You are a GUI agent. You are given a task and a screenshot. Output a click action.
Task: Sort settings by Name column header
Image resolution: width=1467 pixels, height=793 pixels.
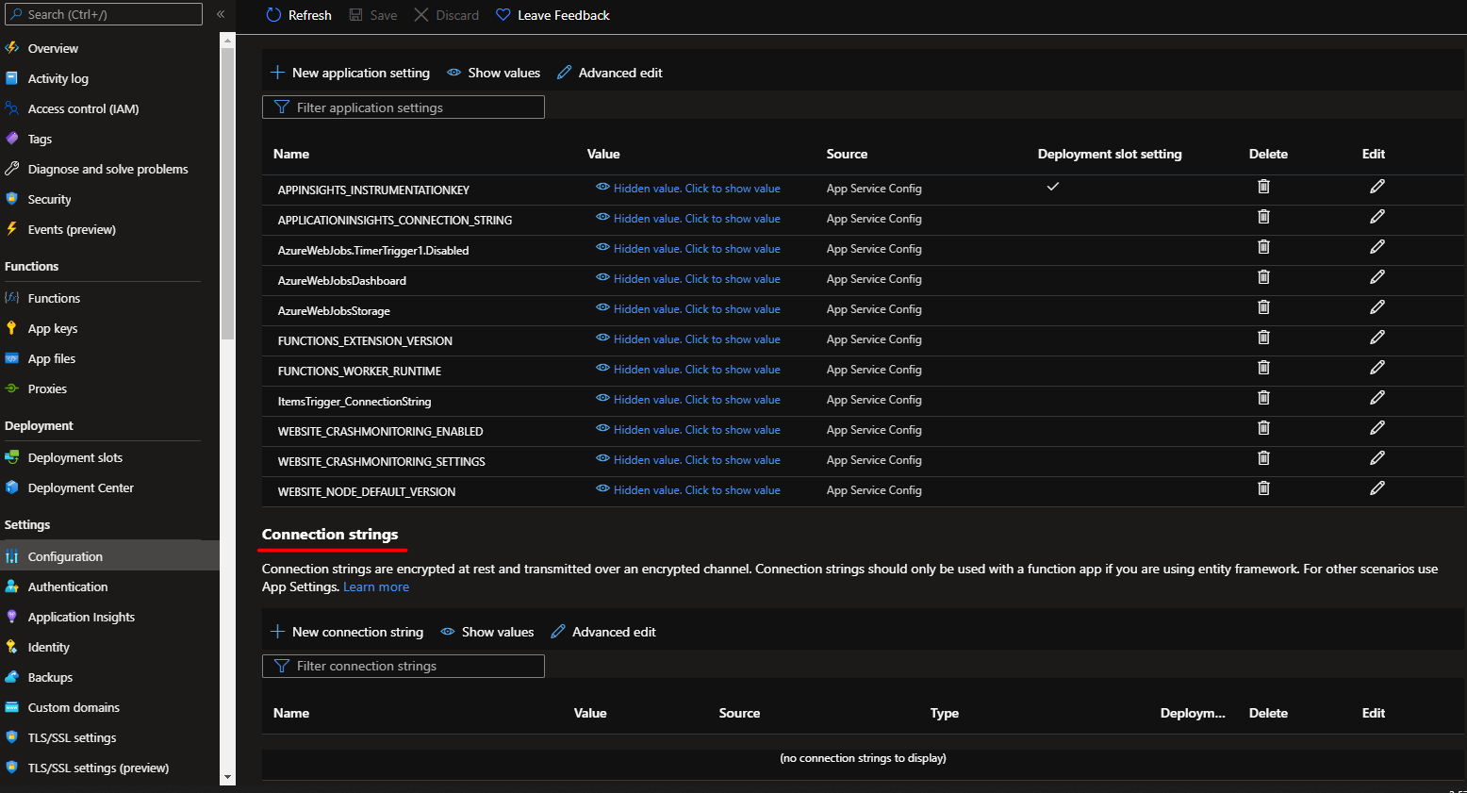click(x=291, y=154)
